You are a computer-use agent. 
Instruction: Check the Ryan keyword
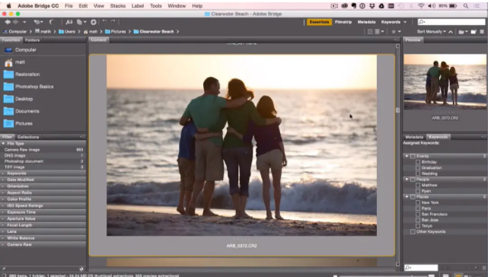pyautogui.click(x=418, y=191)
